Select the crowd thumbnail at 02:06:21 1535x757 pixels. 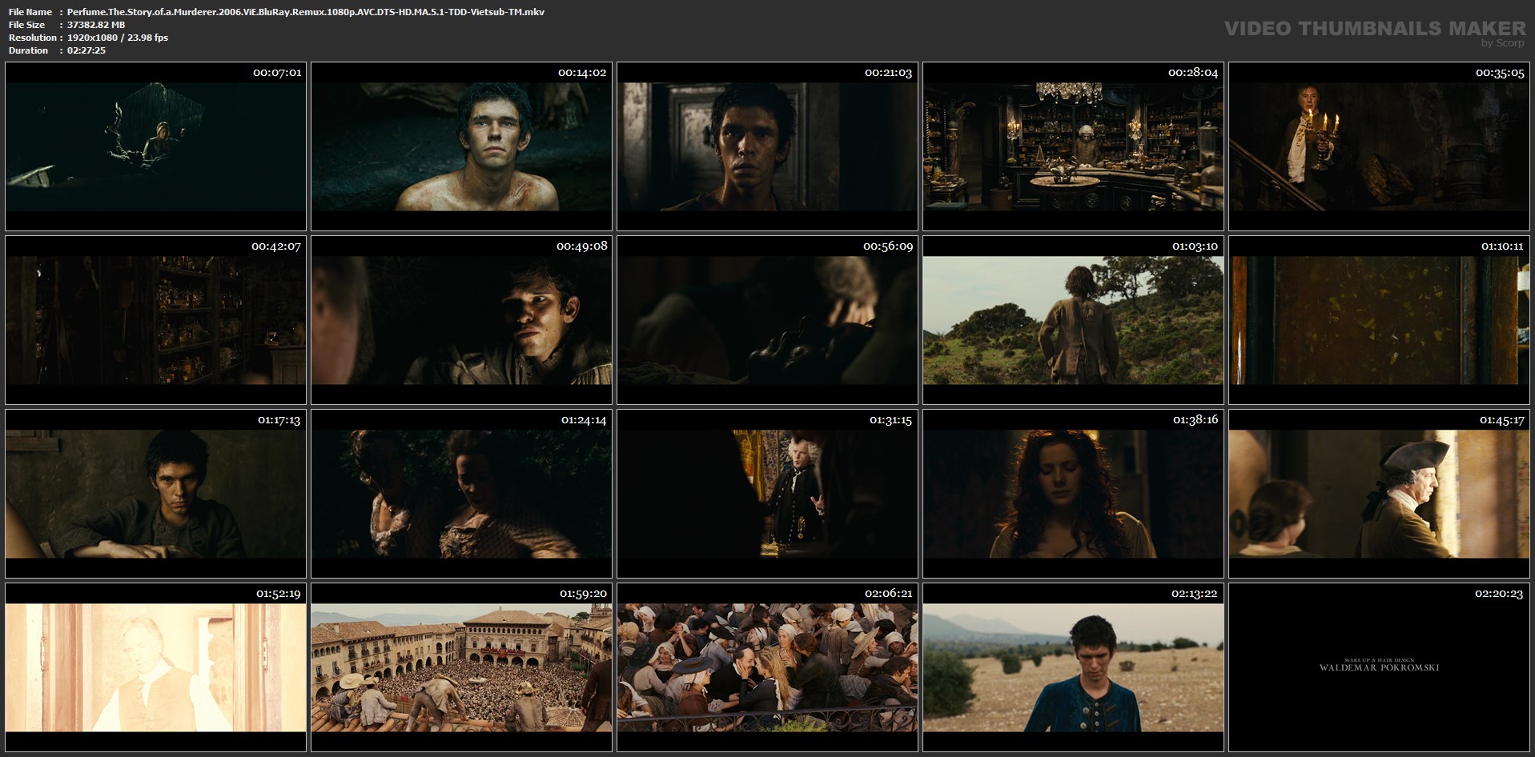click(767, 667)
